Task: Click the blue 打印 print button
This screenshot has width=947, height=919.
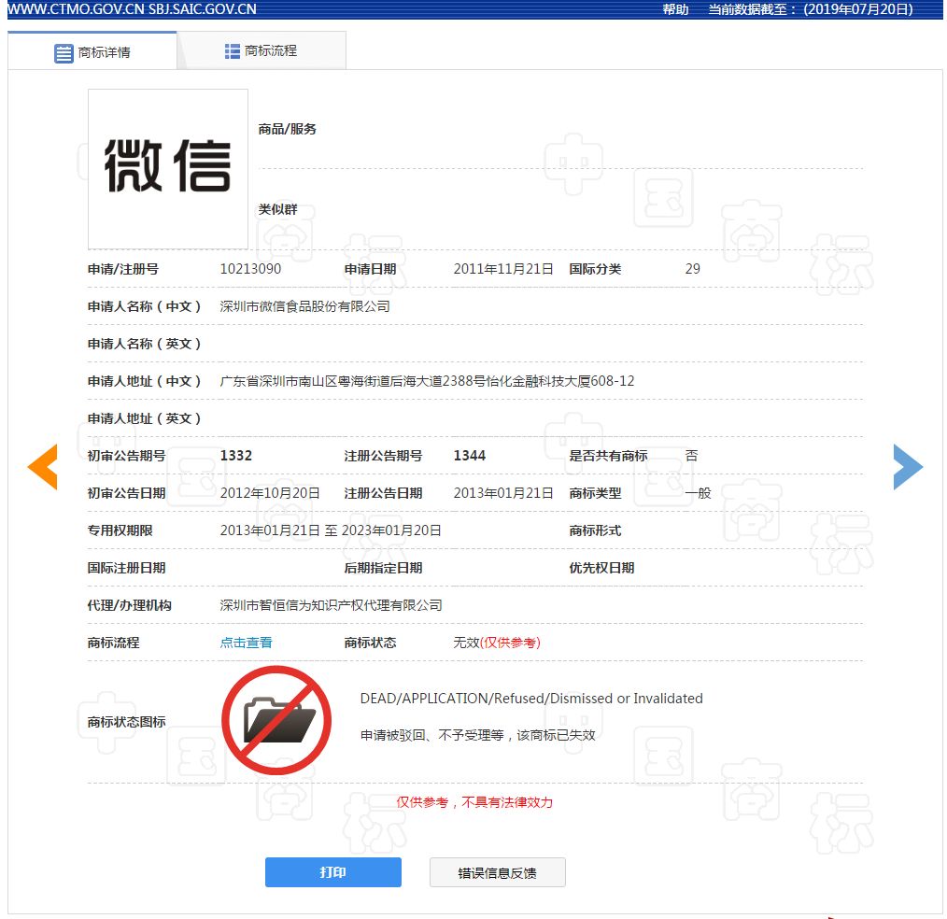Action: coord(332,872)
